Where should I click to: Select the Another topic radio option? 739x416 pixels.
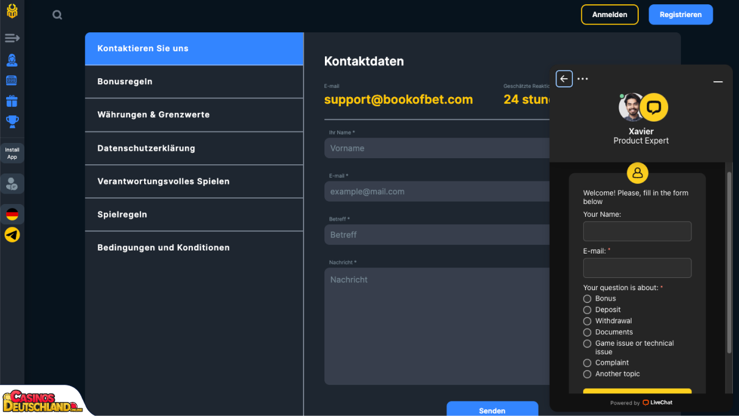(x=588, y=374)
